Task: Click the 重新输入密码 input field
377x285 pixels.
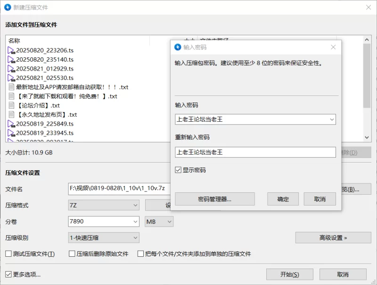Action: 254,152
